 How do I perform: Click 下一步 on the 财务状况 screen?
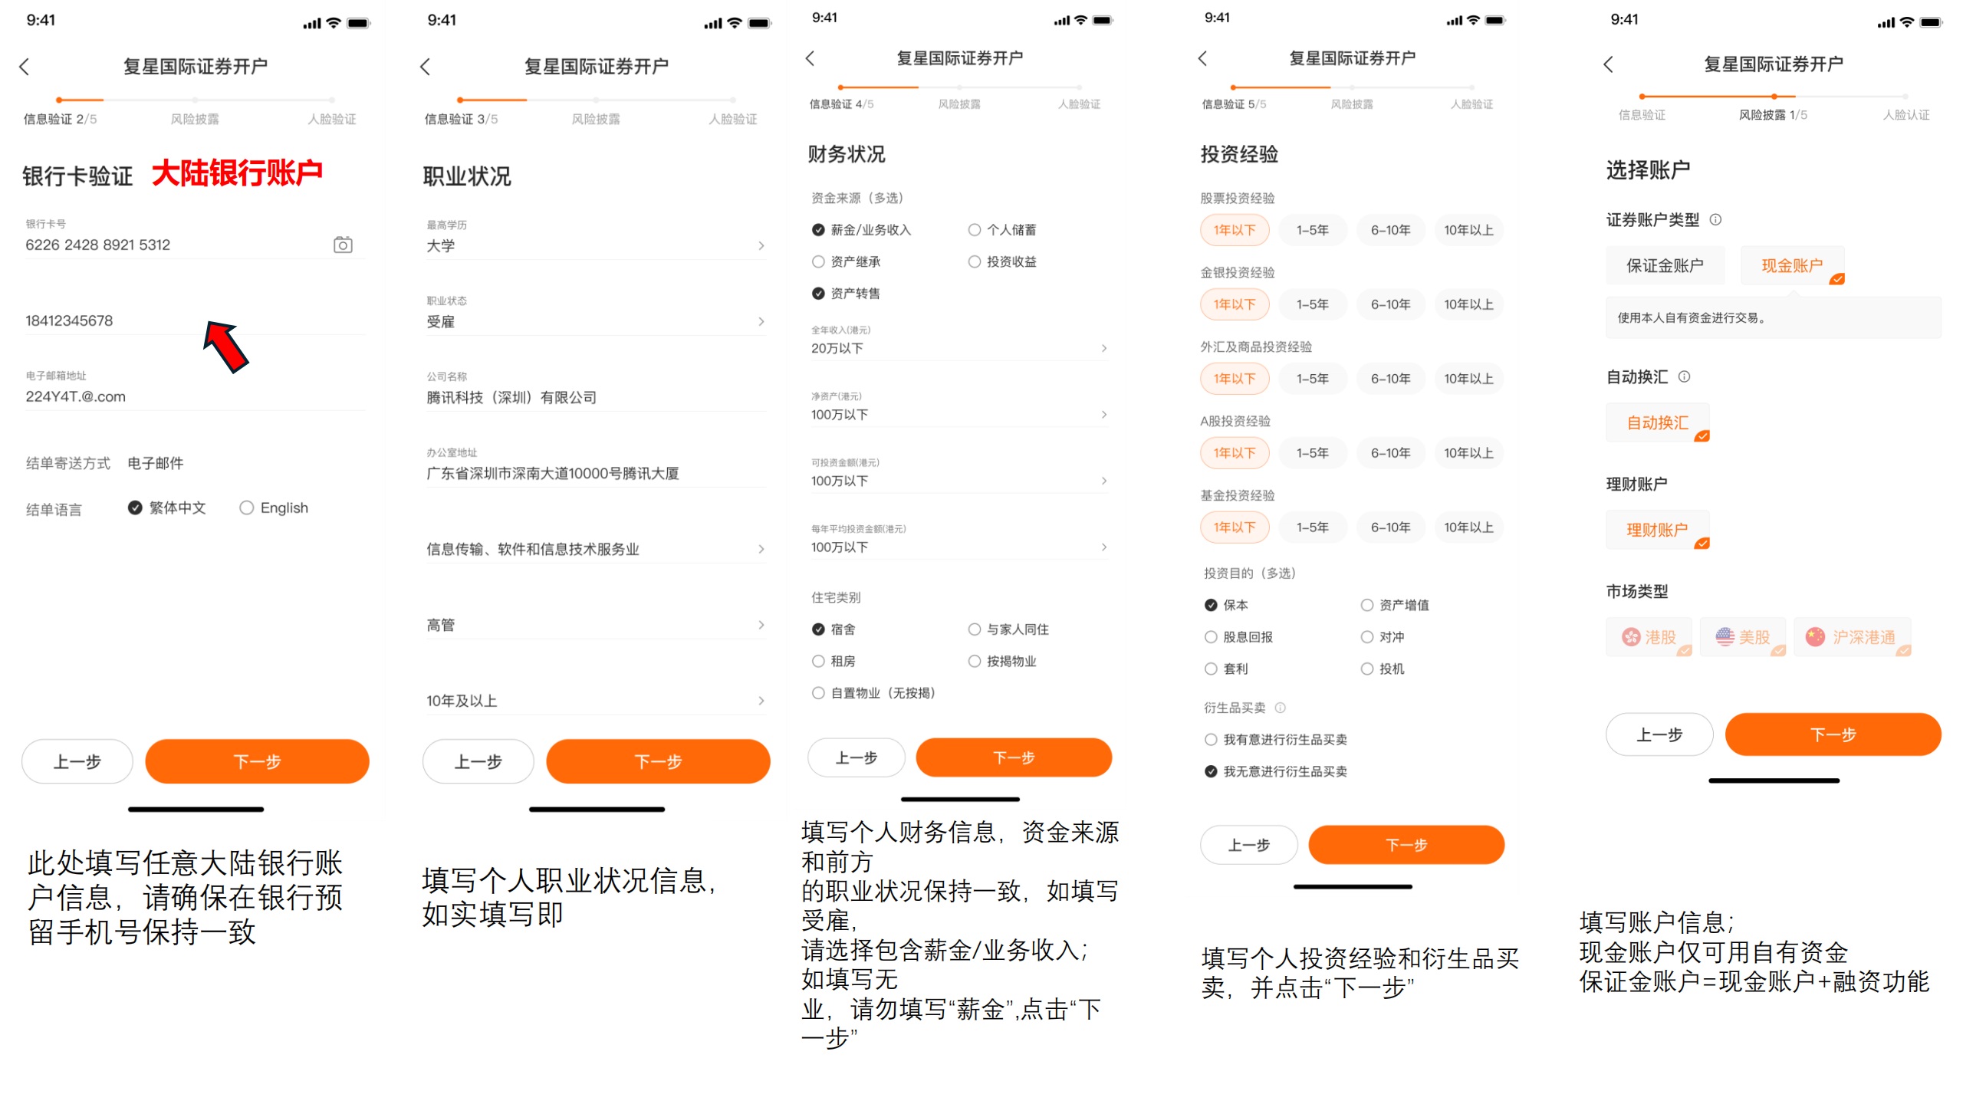pos(1014,757)
